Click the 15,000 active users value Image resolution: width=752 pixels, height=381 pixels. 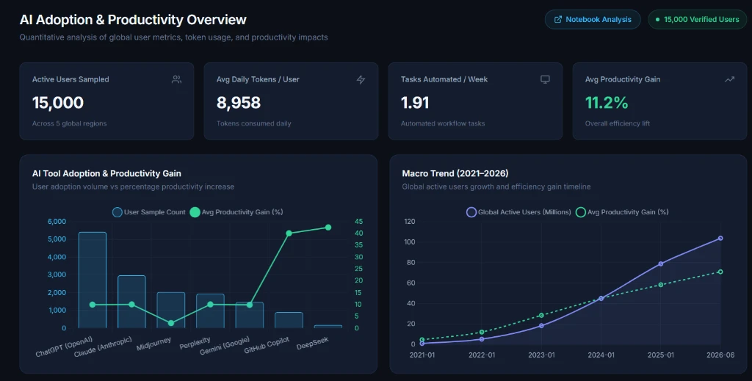coord(58,103)
